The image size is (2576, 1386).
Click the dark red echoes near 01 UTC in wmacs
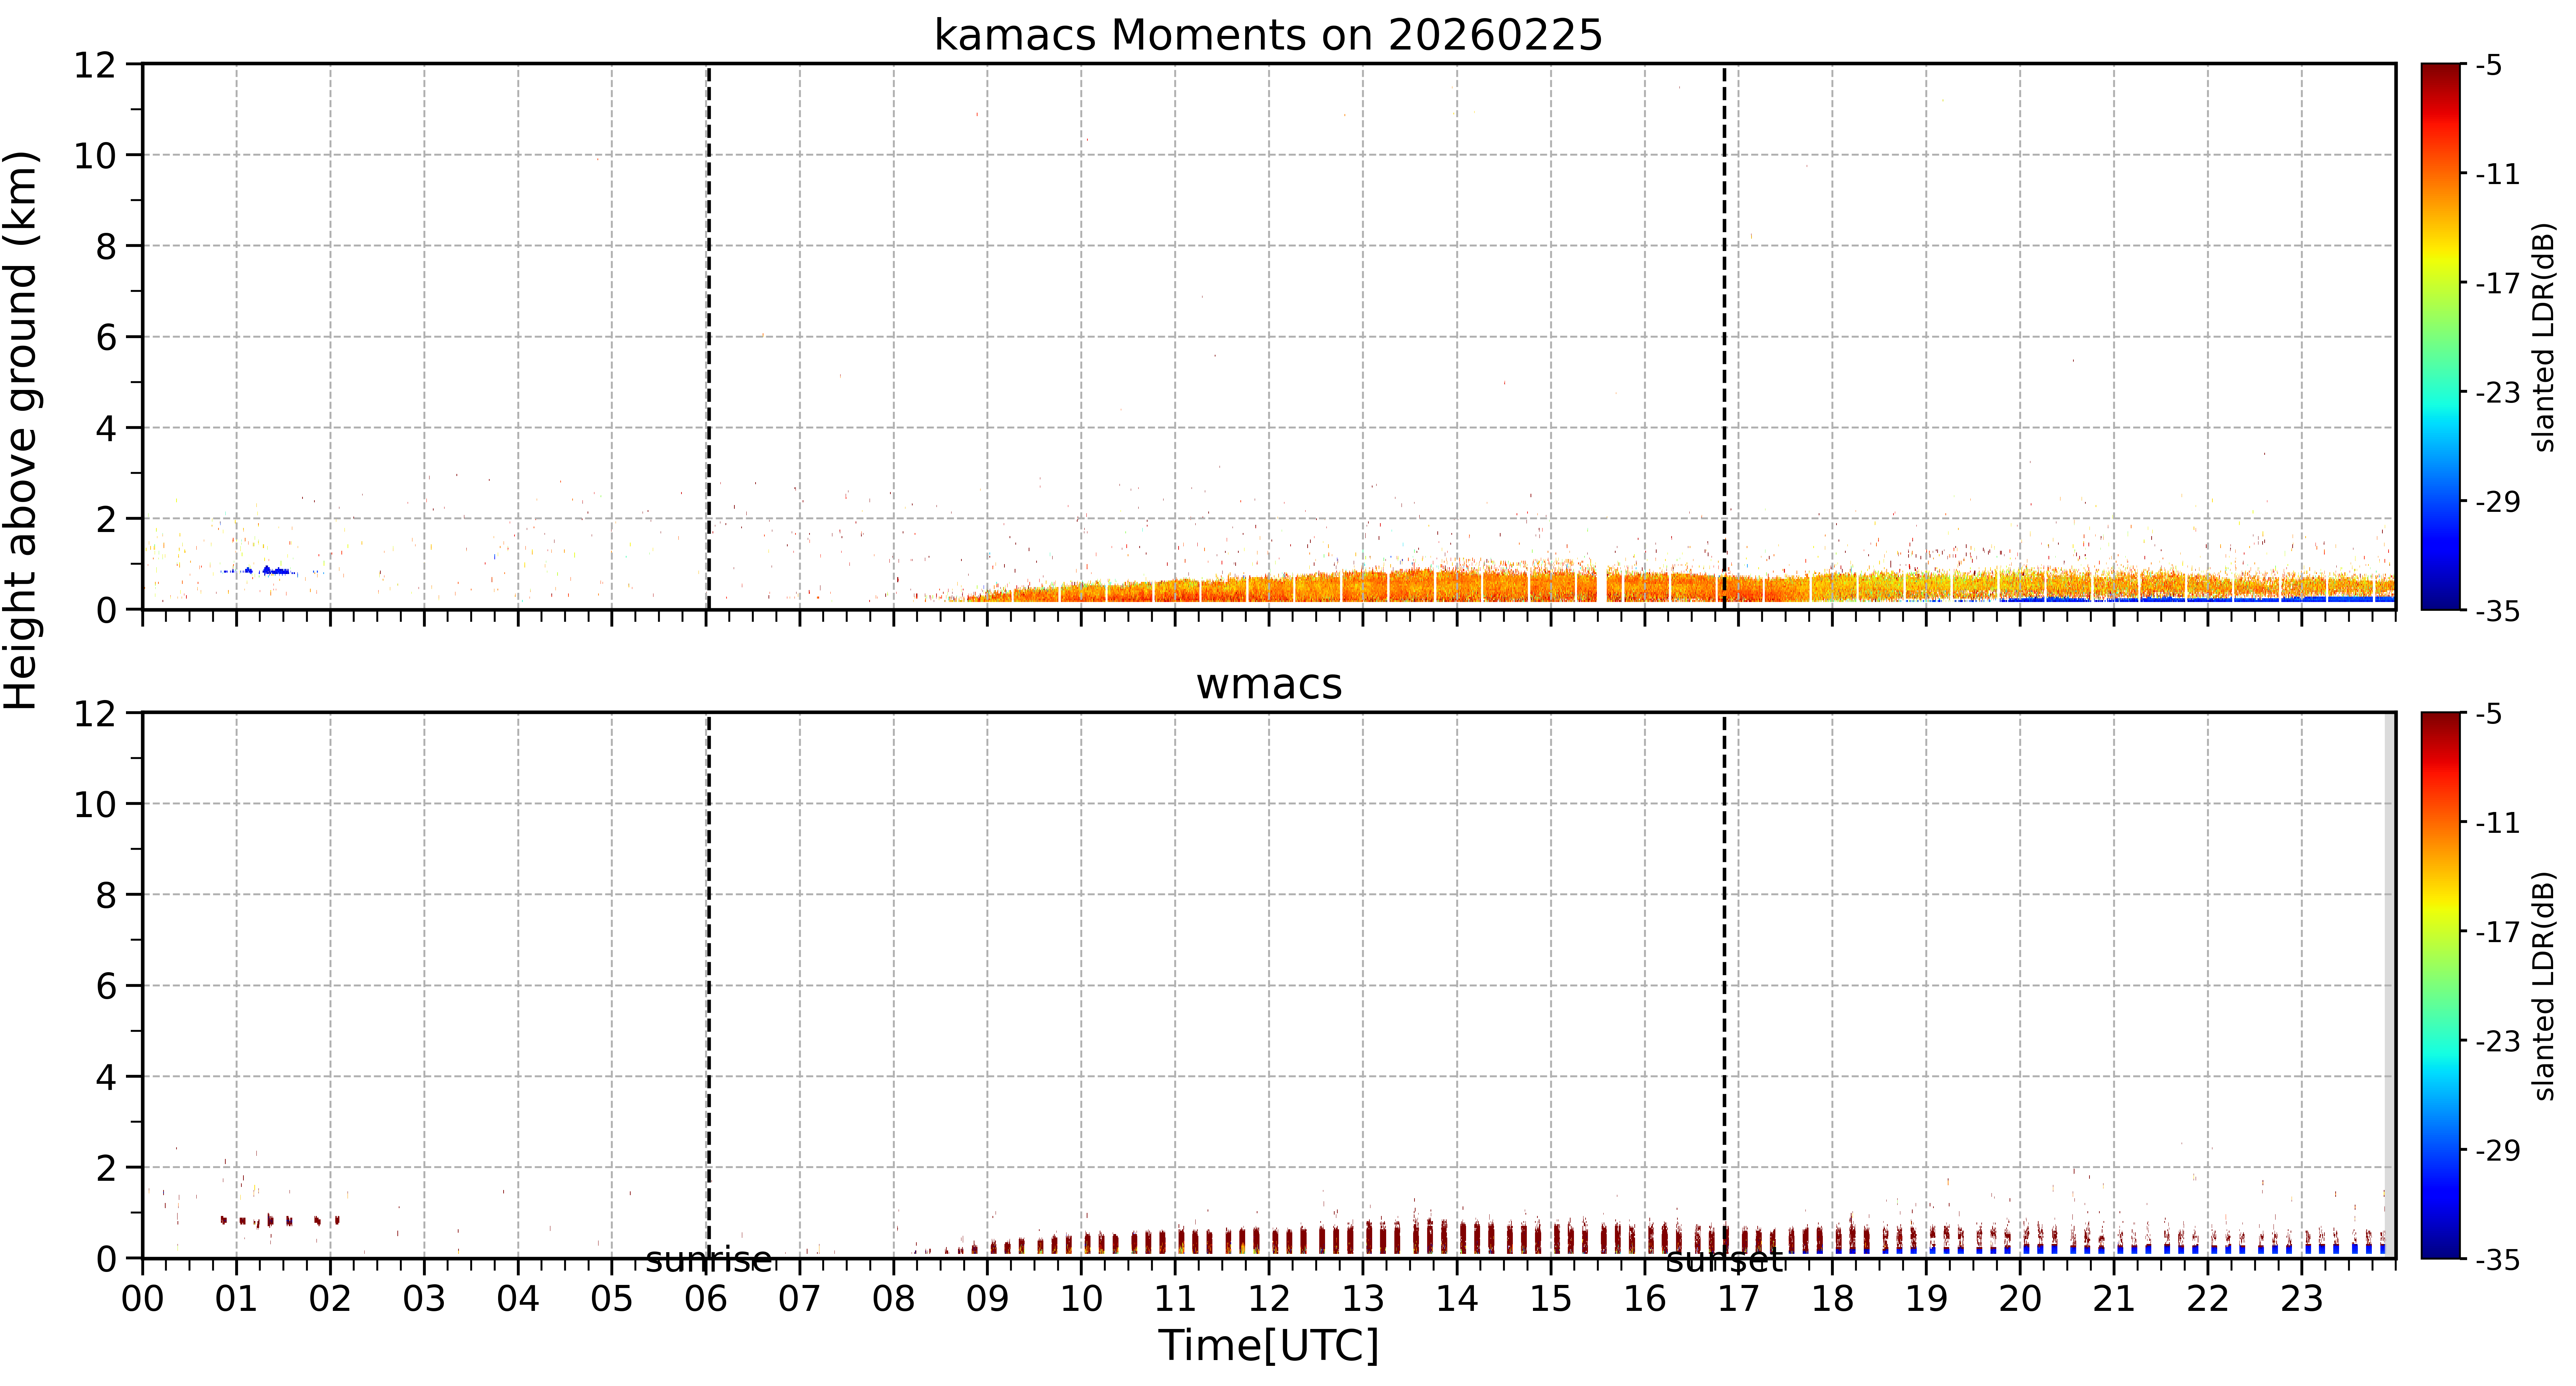coord(280,1221)
